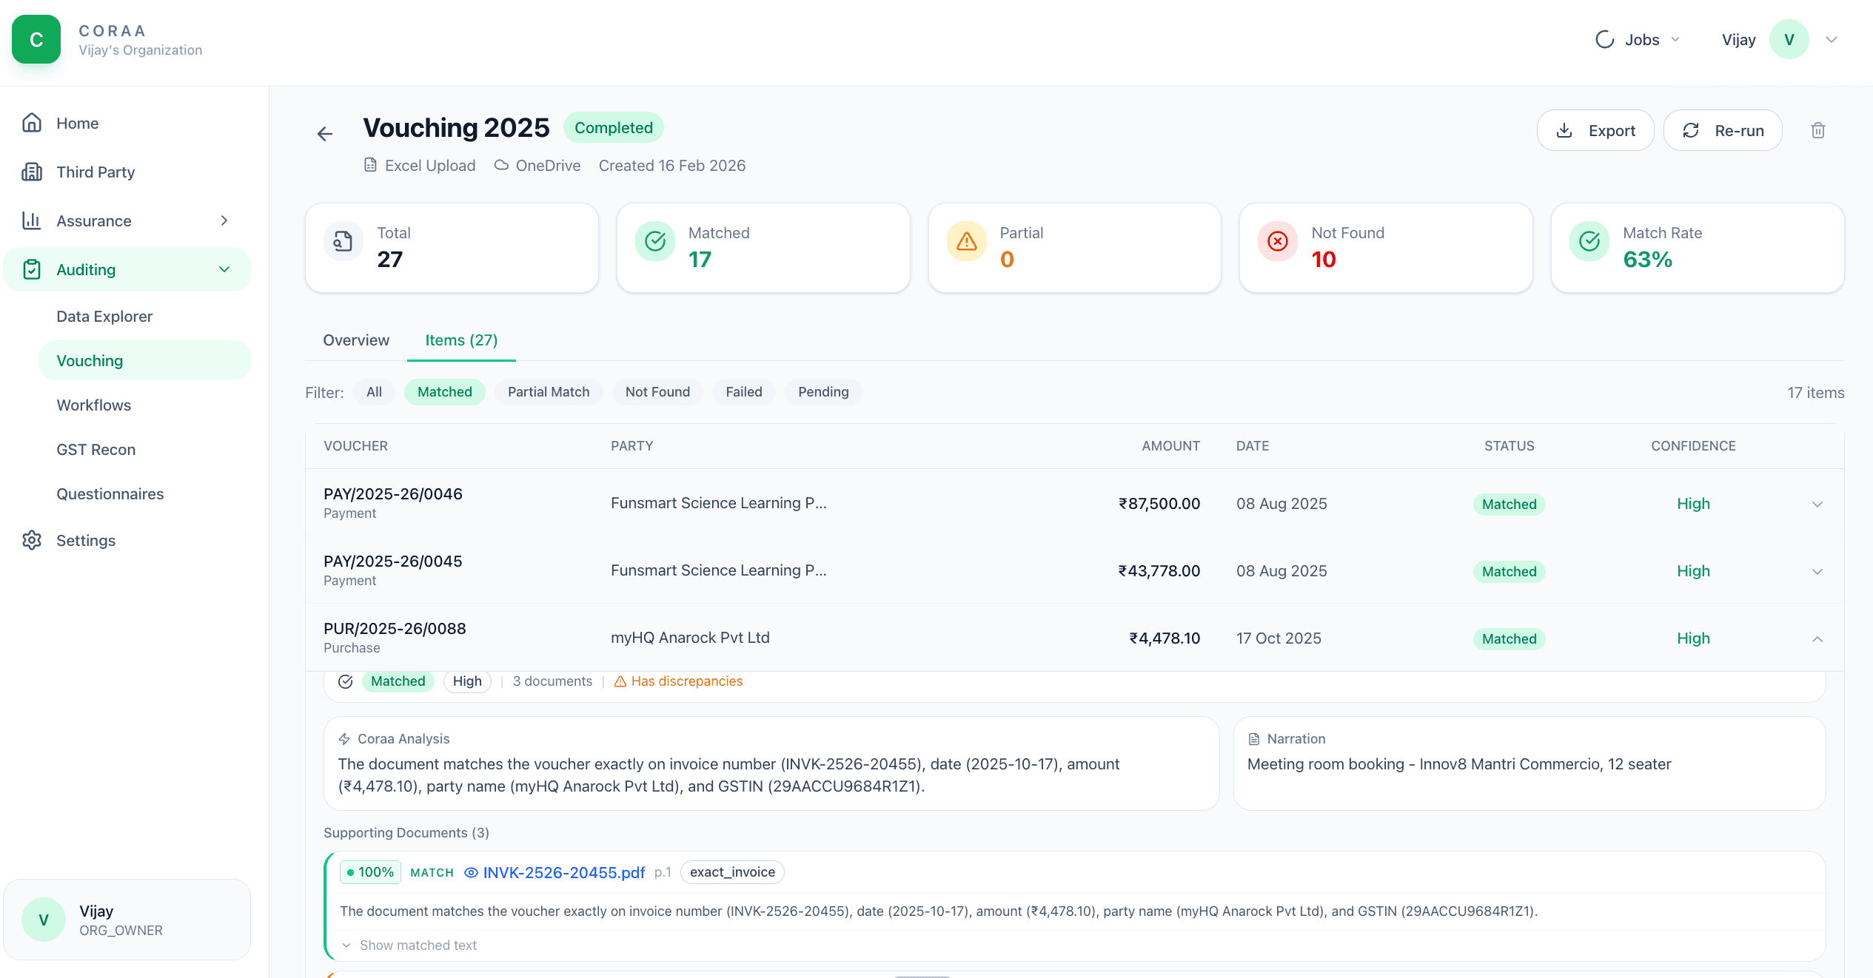1873x978 pixels.
Task: Click the eye icon beside INVK-2526-20455.pdf
Action: click(x=471, y=872)
